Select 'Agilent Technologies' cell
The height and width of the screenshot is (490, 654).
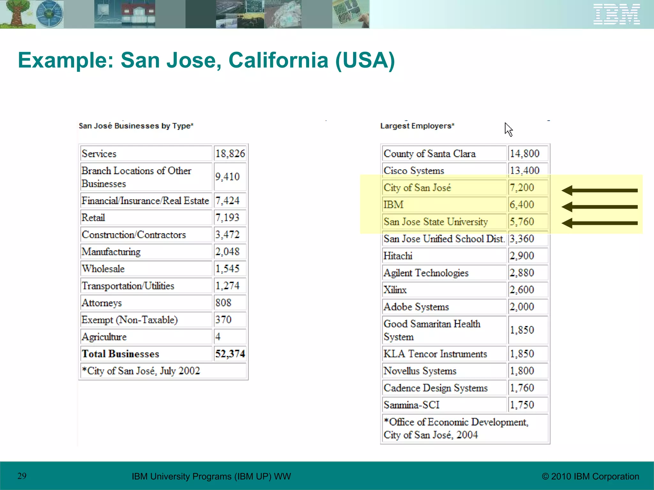coord(445,273)
